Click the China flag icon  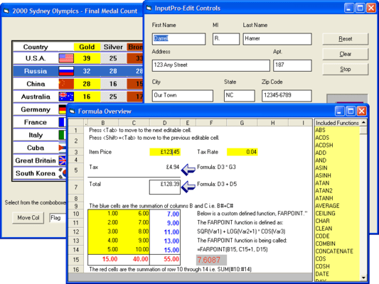[x=66, y=84]
